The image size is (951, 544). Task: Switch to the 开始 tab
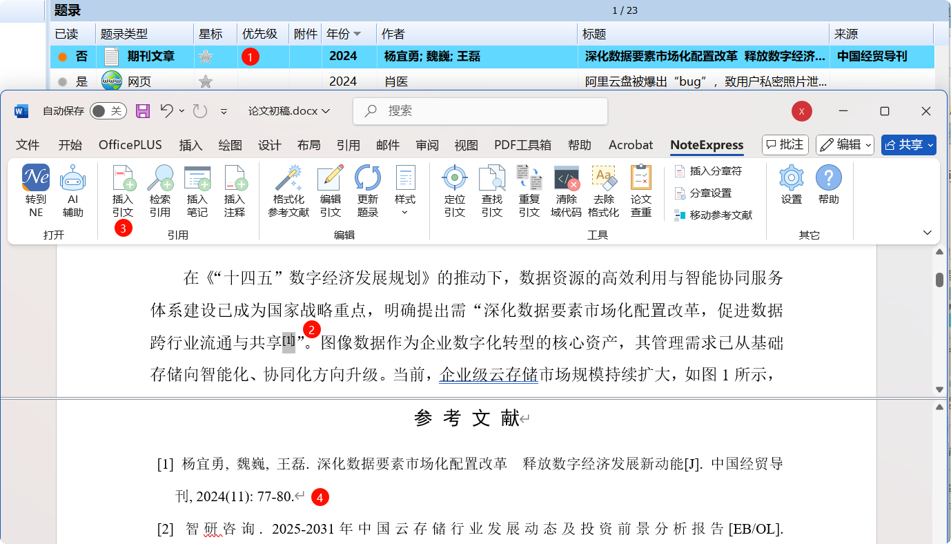pyautogui.click(x=70, y=145)
